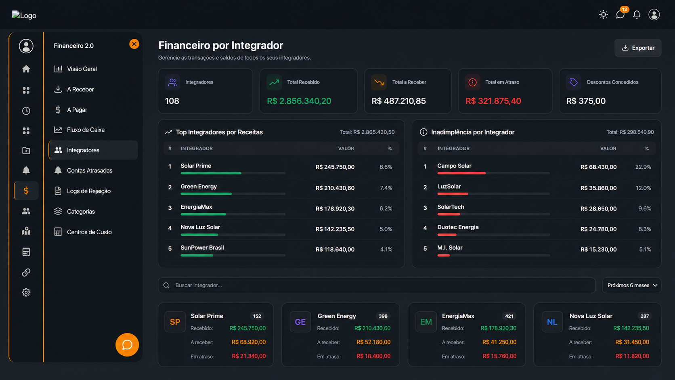Open the user account avatar menu
This screenshot has width=675, height=380.
654,15
